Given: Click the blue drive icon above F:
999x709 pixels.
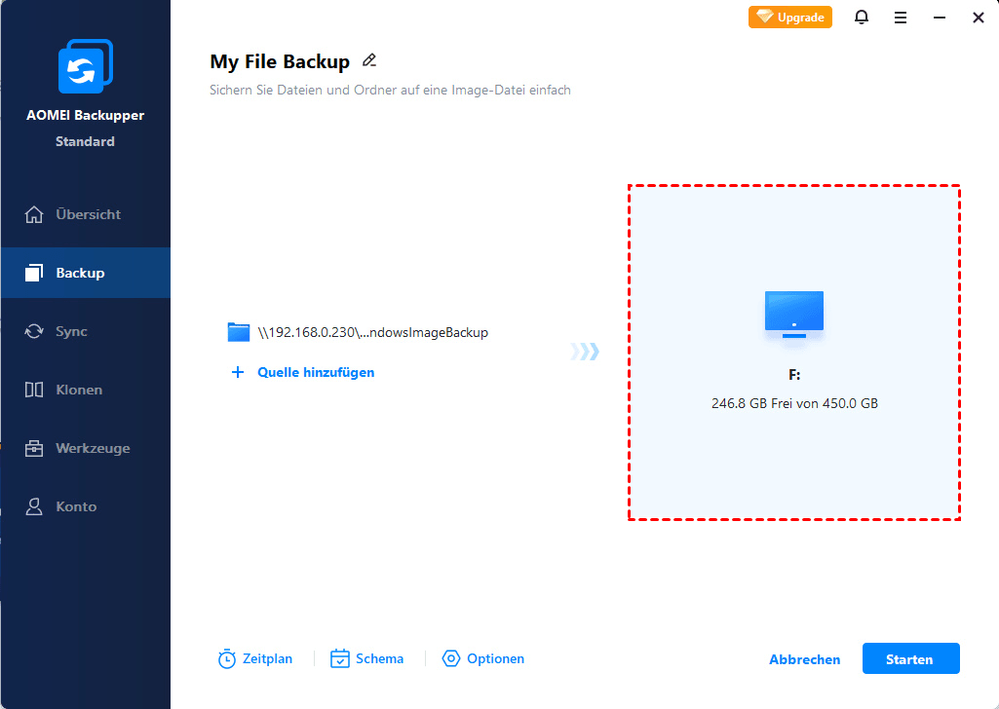Looking at the screenshot, I should point(794,315).
